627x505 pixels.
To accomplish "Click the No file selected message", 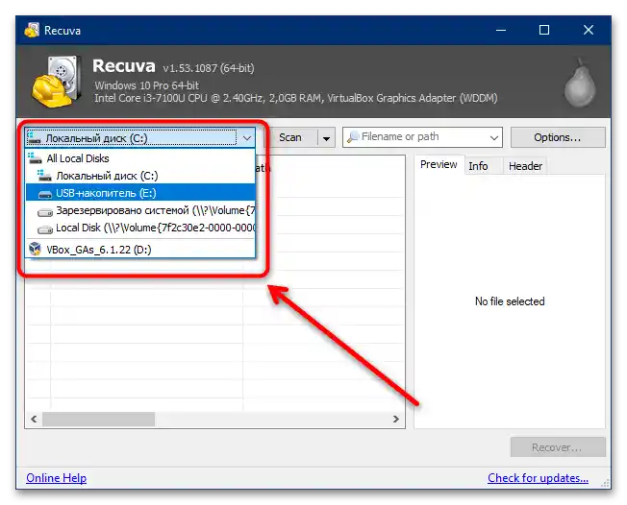I will [510, 301].
